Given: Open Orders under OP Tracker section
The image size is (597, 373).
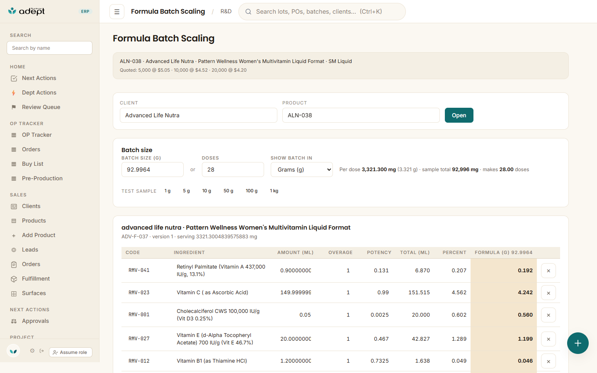Looking at the screenshot, I should (x=50, y=149).
